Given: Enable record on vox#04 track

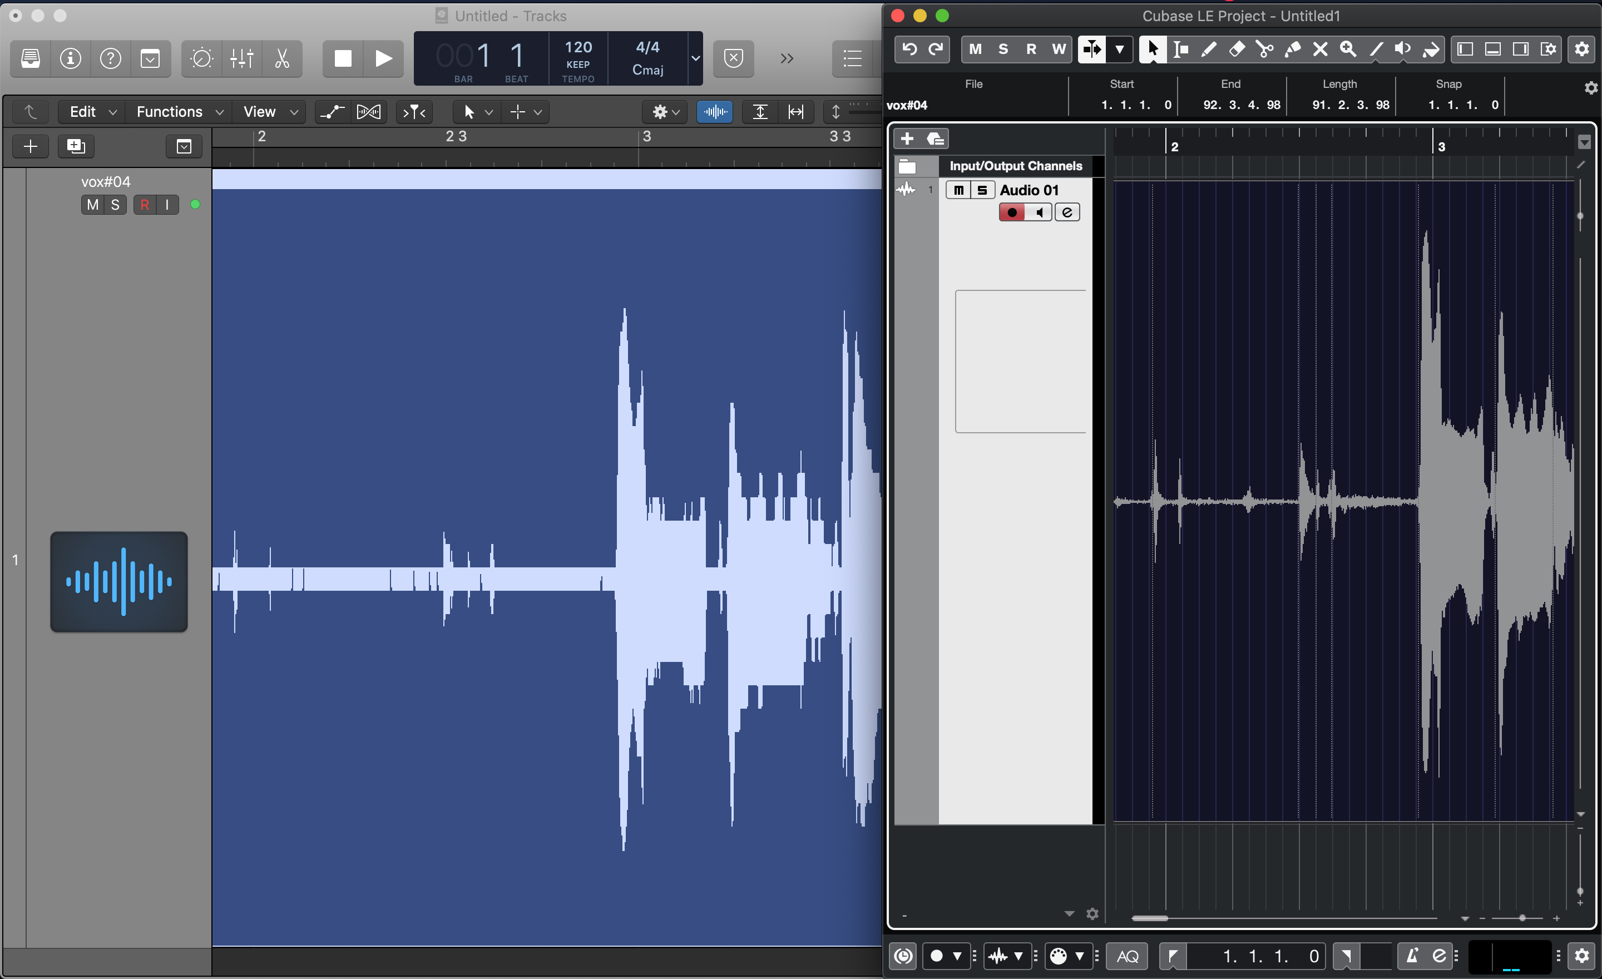Looking at the screenshot, I should pyautogui.click(x=144, y=205).
